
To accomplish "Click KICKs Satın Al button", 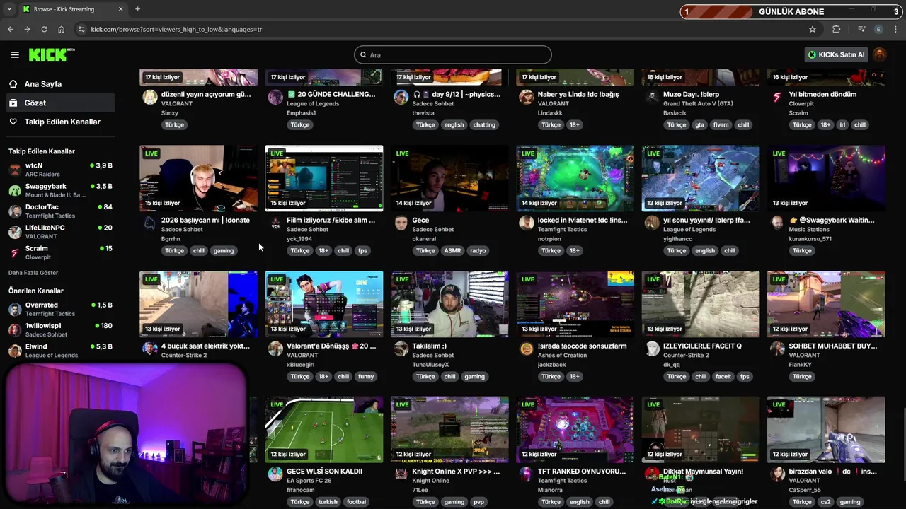I will click(x=836, y=54).
